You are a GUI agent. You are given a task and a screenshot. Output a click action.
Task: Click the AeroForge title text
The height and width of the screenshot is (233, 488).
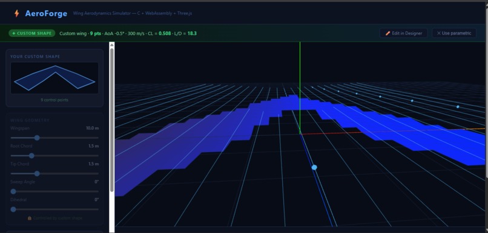point(46,14)
